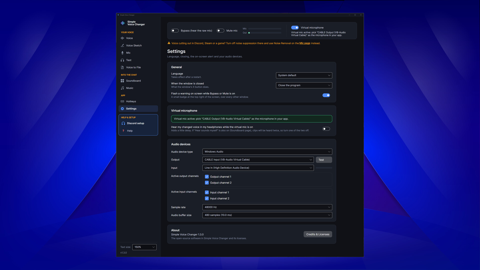The width and height of the screenshot is (480, 270).
Task: Turn on Bypass (hear the raw mic)
Action: [175, 30]
